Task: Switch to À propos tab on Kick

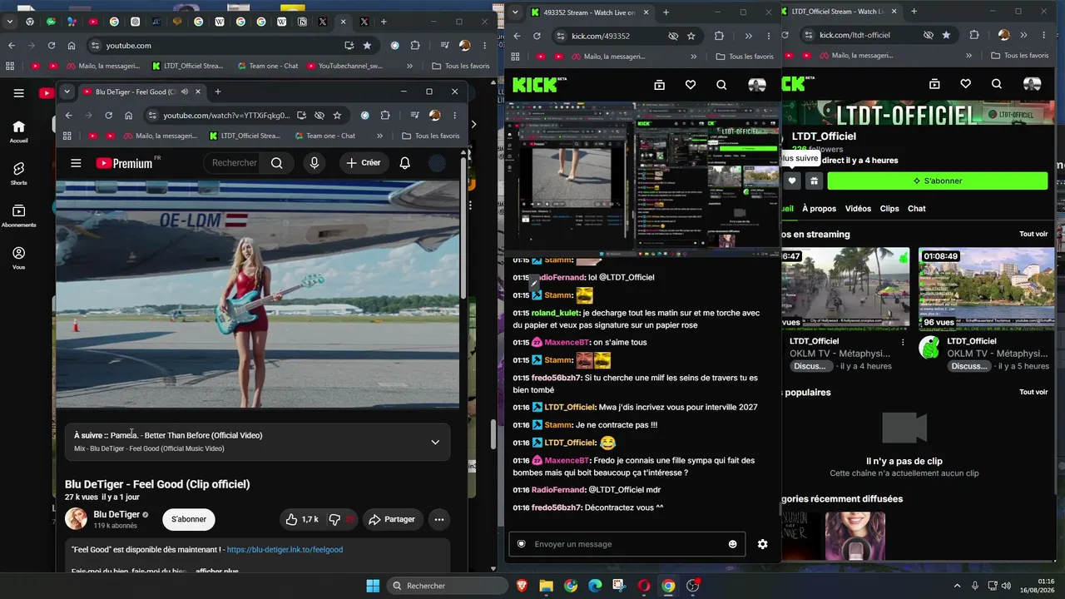Action: click(819, 209)
